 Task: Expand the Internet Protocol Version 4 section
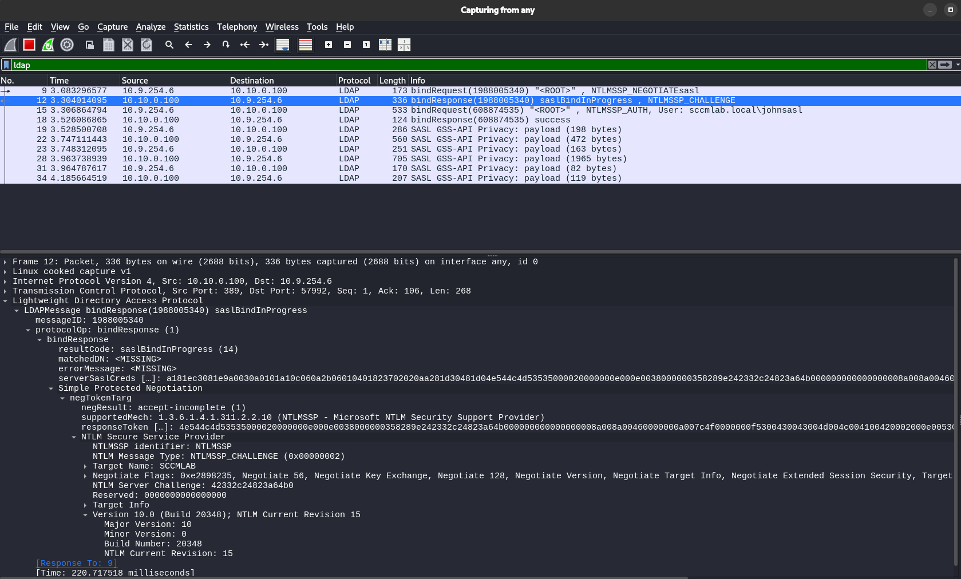click(5, 281)
